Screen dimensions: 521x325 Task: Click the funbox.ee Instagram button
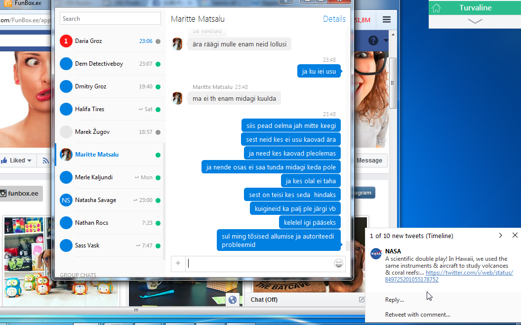point(21,194)
